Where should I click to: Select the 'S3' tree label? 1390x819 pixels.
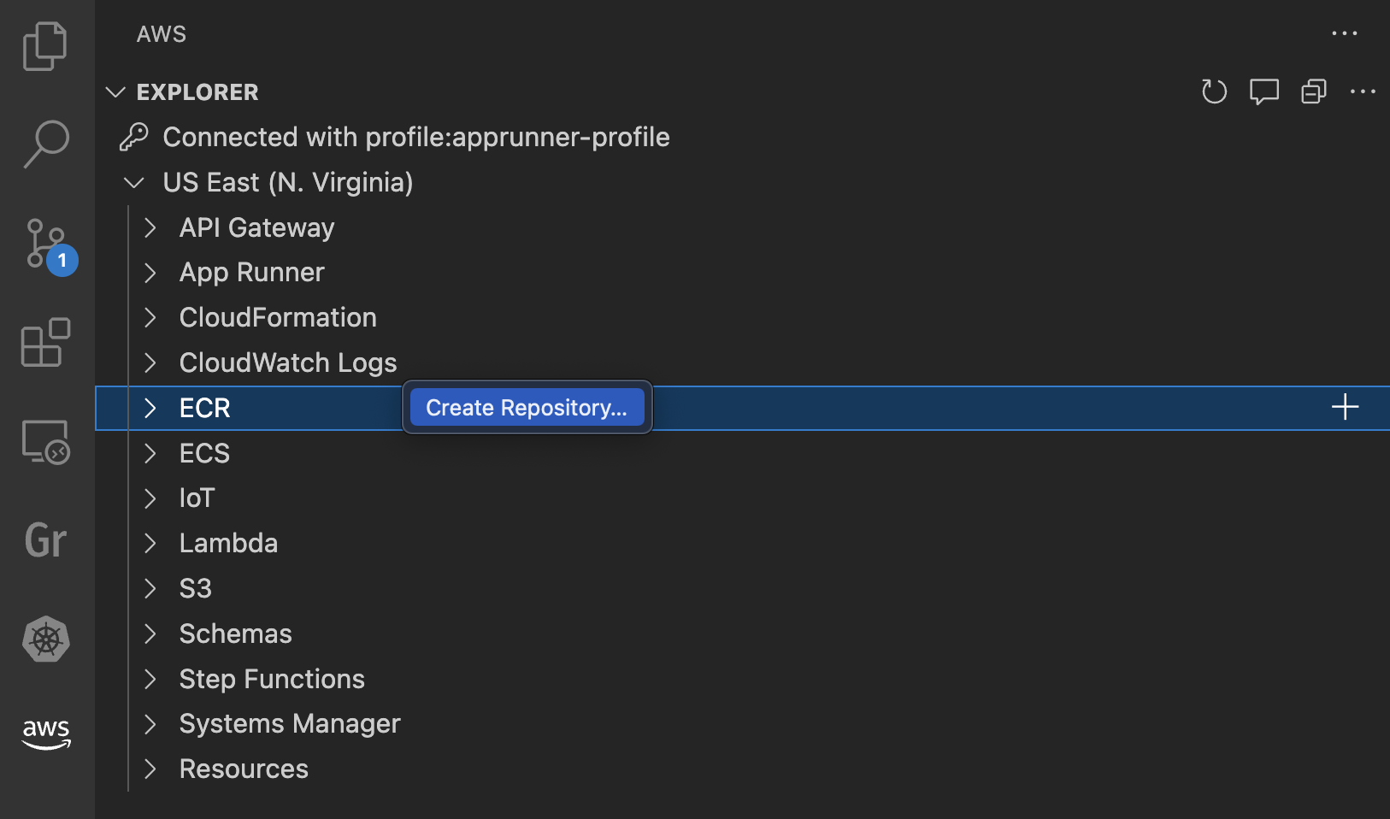pos(196,588)
